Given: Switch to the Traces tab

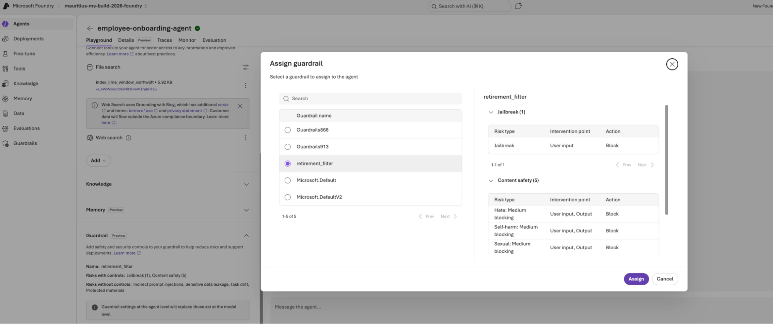Looking at the screenshot, I should click(164, 40).
